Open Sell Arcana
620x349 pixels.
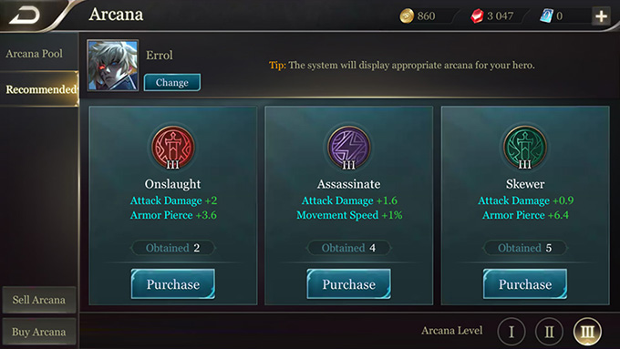point(38,300)
